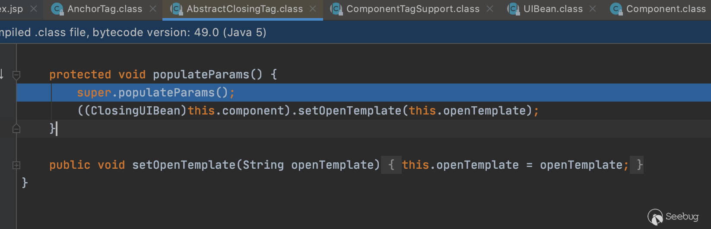Click the ComponentTagSupport class file icon
Screen dimensions: 711x229
click(x=336, y=9)
